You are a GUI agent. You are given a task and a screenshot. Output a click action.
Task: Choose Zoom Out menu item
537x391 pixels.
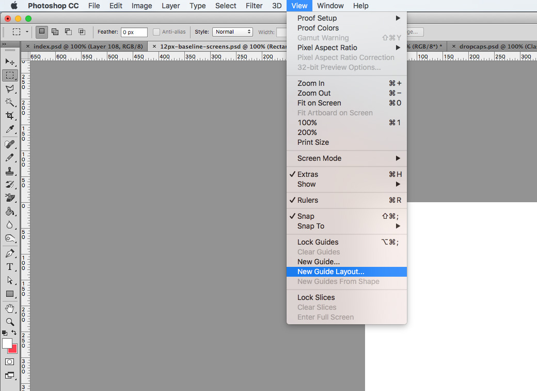(346, 93)
